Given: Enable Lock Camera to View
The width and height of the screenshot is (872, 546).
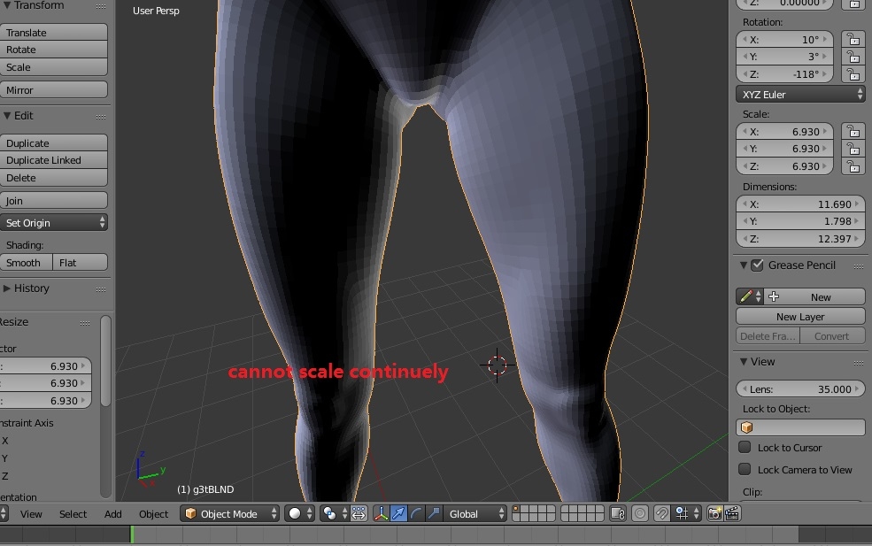Looking at the screenshot, I should [x=745, y=470].
